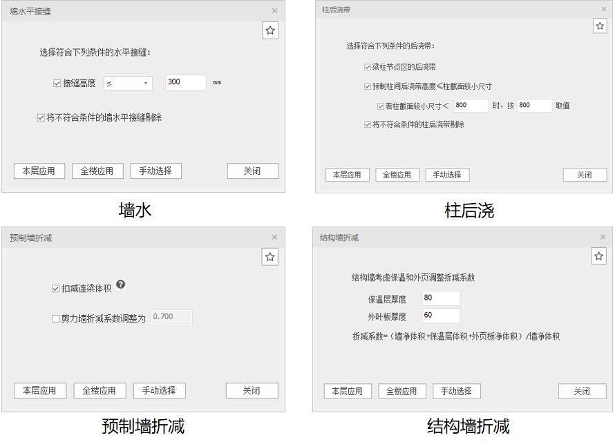Click 本层应用 in 预制墙折减 dialog
615x442 pixels.
[x=40, y=391]
